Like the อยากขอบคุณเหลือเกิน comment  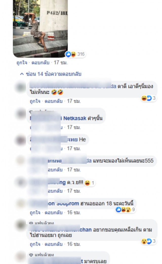click(x=35, y=244)
